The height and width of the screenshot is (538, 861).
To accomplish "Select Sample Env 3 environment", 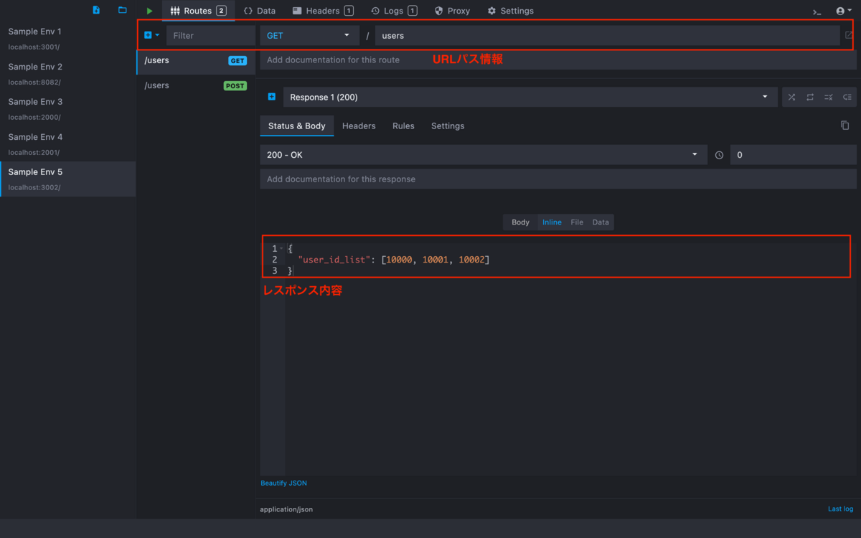I will point(67,108).
